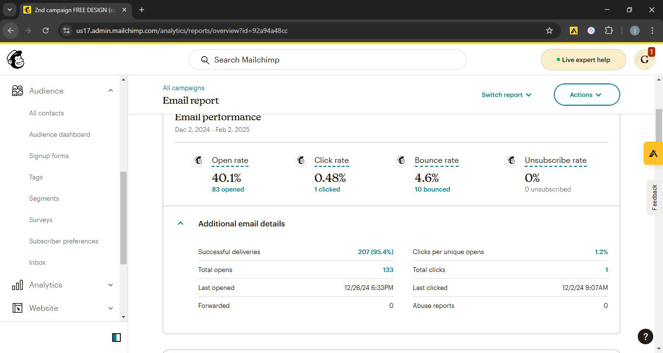The image size is (663, 353).
Task: Click the Search Mailchimp field
Action: point(328,60)
